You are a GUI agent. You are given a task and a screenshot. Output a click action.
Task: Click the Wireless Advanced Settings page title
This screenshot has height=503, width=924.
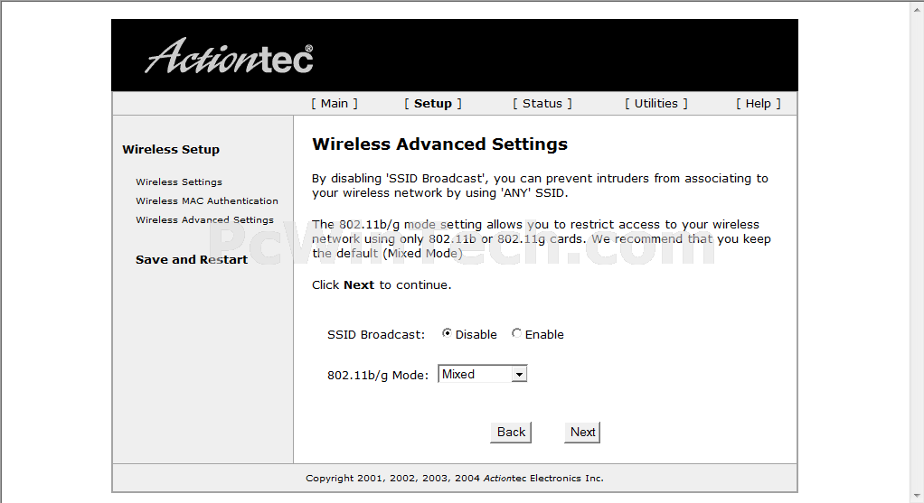point(439,144)
